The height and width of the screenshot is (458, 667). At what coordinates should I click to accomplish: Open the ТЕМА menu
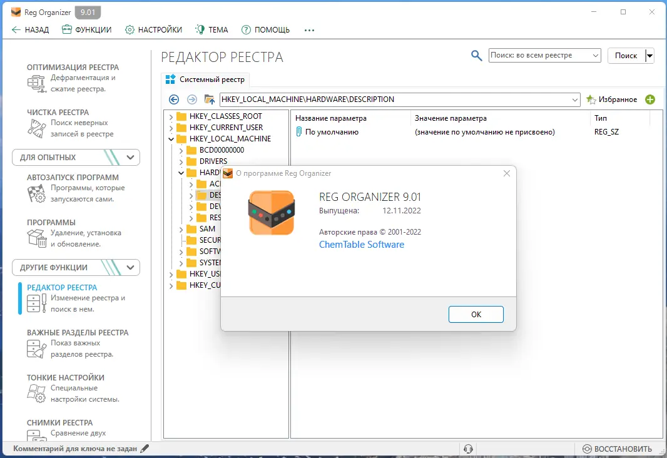coord(212,30)
